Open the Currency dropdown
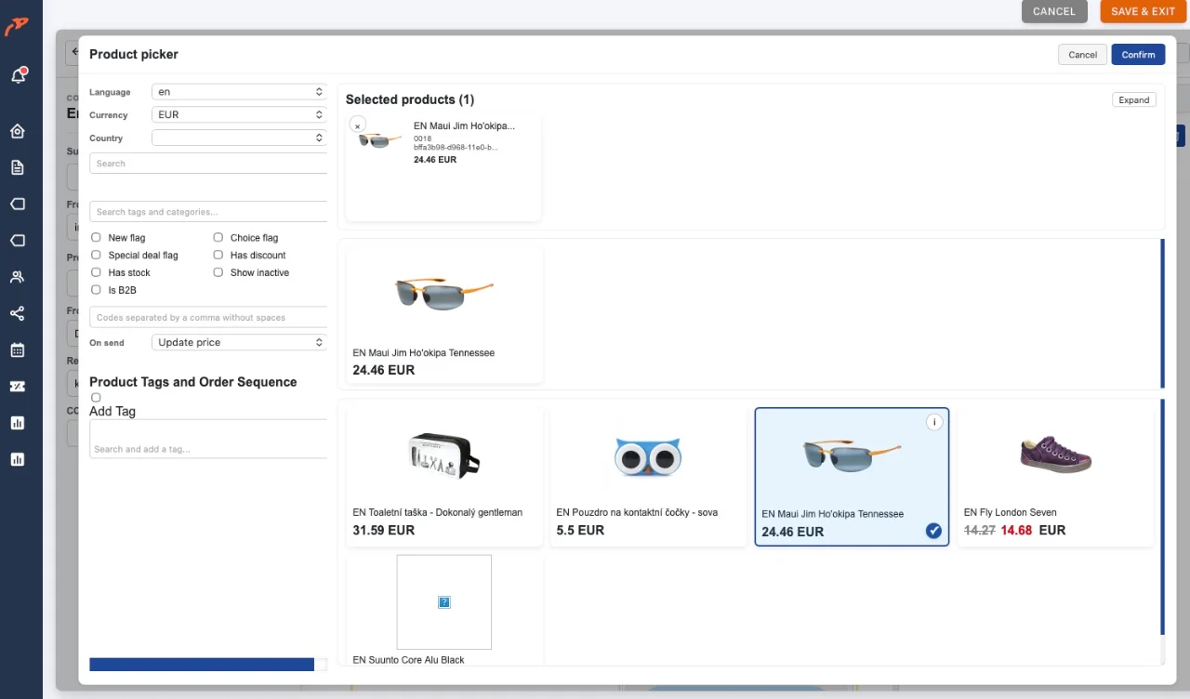1190x699 pixels. (x=239, y=114)
